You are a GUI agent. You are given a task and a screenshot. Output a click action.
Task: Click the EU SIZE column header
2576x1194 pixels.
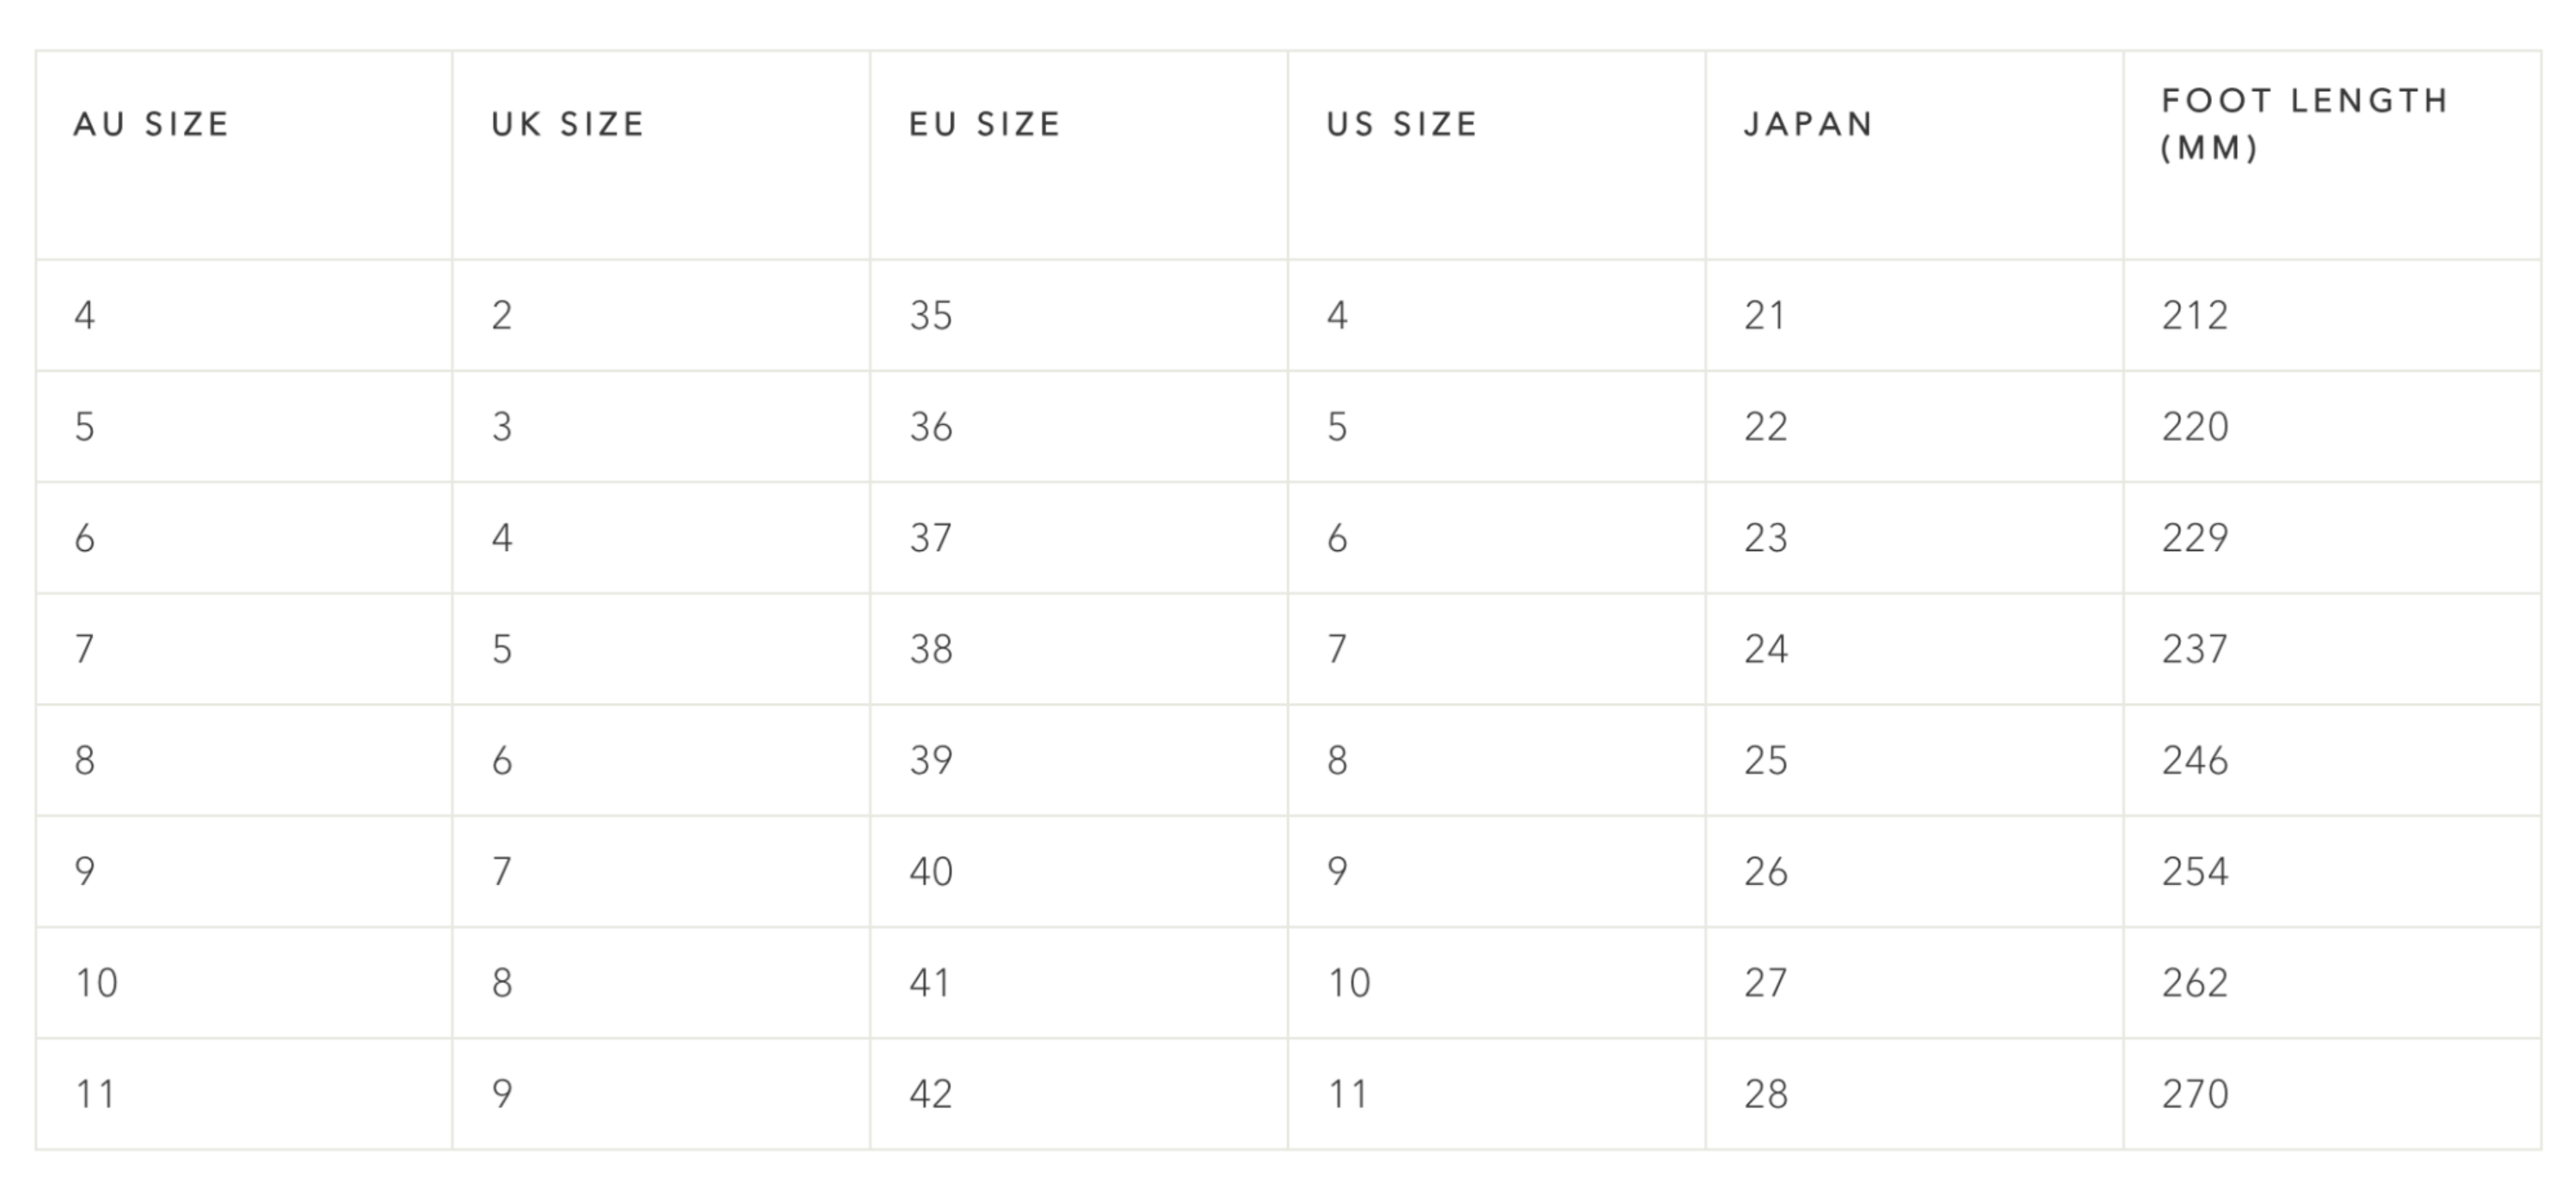(x=985, y=124)
